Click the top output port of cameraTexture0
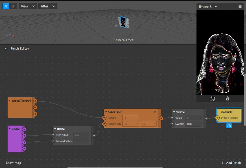The width and height of the screenshot is (246, 168). click(x=35, y=101)
